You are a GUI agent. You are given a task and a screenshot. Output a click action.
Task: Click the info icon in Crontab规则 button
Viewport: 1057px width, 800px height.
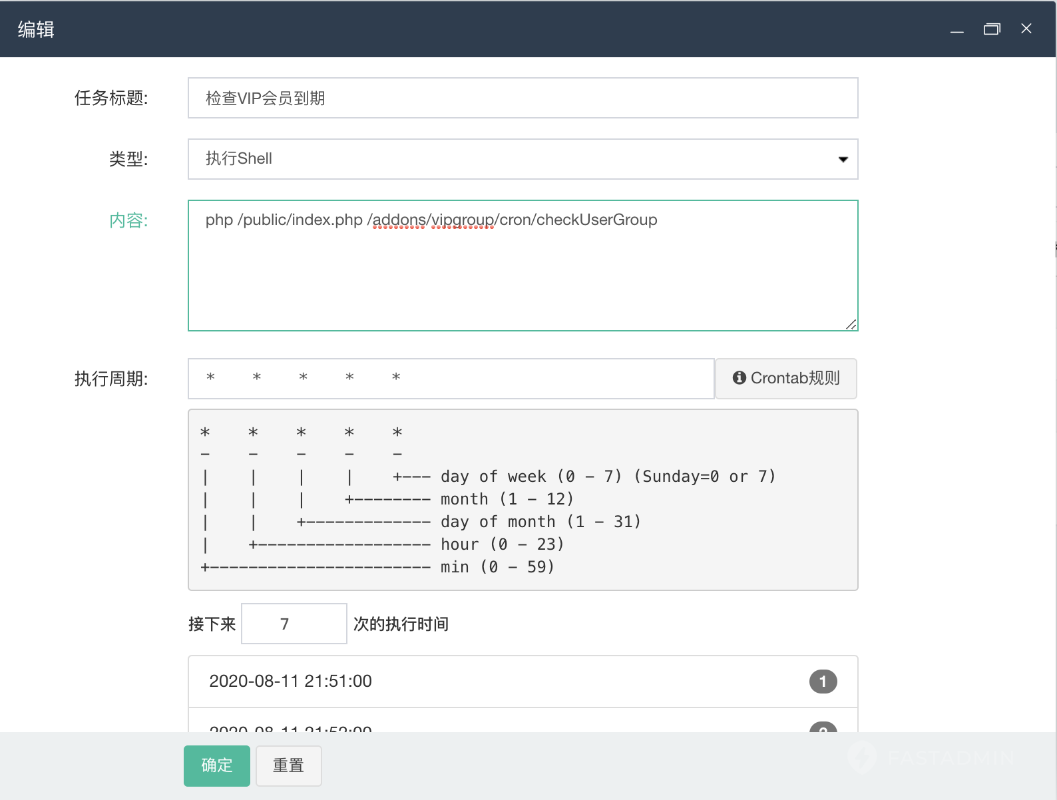[739, 378]
